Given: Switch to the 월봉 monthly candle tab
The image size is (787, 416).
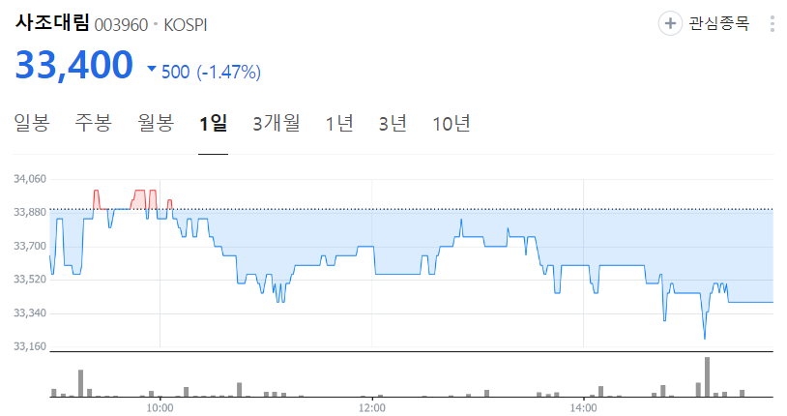Looking at the screenshot, I should click(156, 123).
